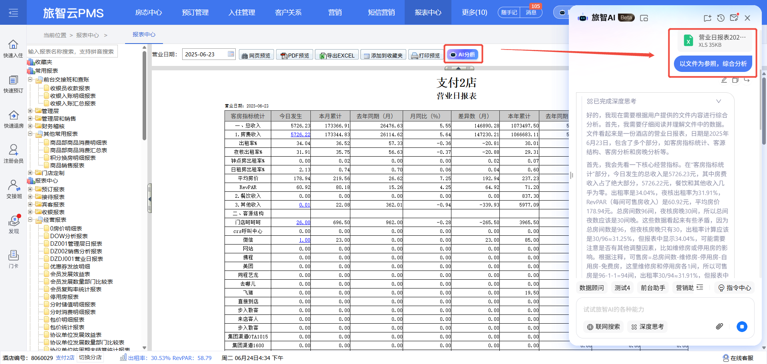The height and width of the screenshot is (364, 767).
Task: Collapse the 前台交接班和查账 folder
Action: pos(30,80)
